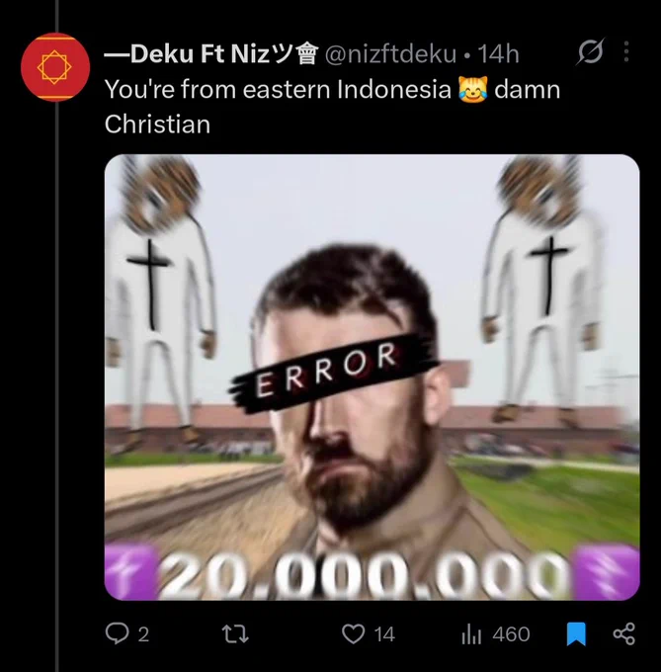Click the tweet text about eastern Indonesia

(332, 107)
